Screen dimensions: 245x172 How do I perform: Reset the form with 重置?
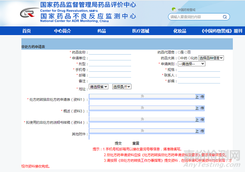tap(135, 143)
